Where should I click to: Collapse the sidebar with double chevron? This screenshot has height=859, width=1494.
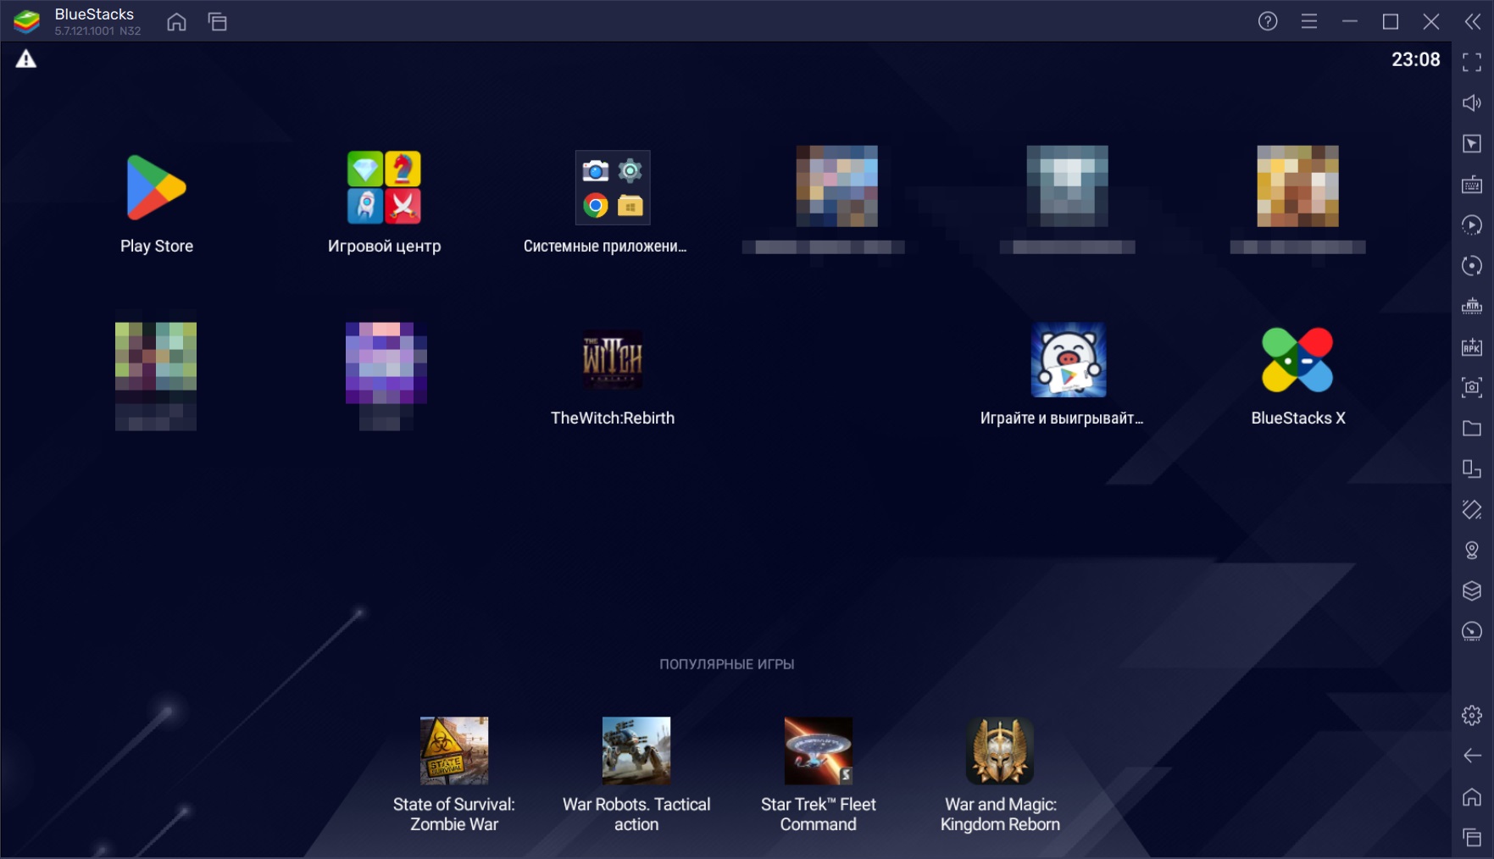pos(1473,21)
